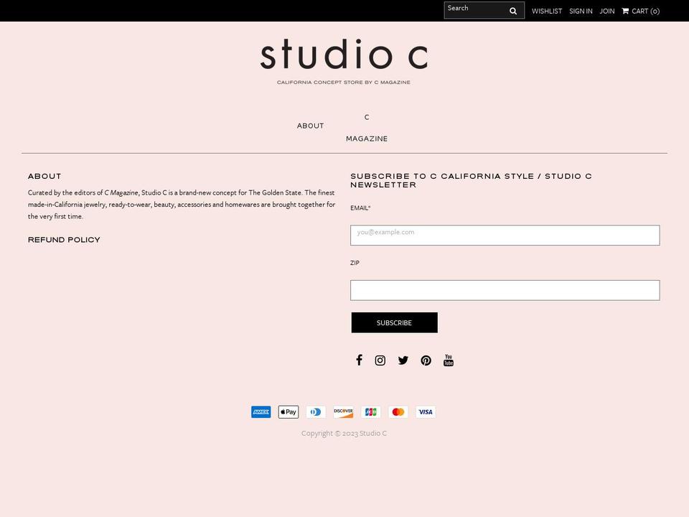Open the YouTube channel icon

pos(448,360)
